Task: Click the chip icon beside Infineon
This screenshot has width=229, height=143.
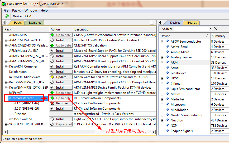Action: coord(168,83)
